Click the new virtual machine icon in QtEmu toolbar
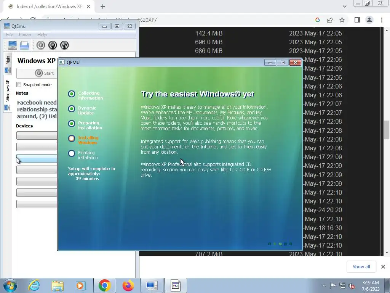Image resolution: width=390 pixels, height=293 pixels. click(x=12, y=45)
